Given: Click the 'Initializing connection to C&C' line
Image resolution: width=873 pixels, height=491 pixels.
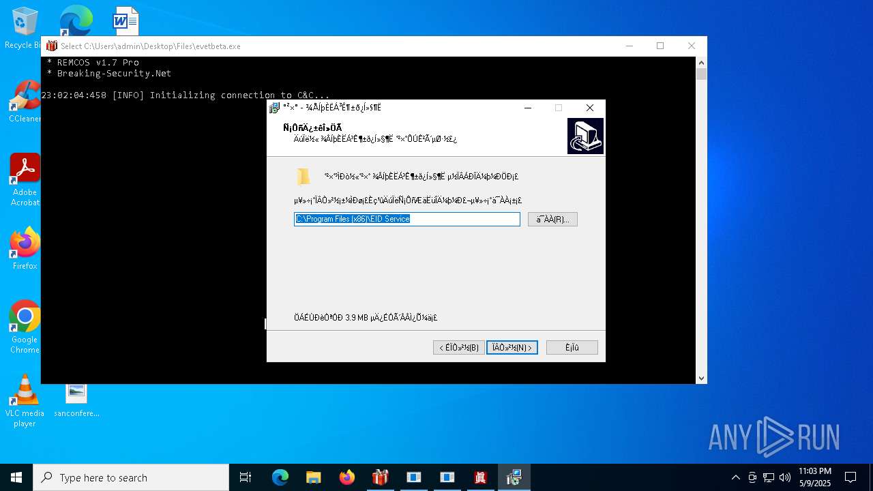Looking at the screenshot, I should click(x=186, y=95).
